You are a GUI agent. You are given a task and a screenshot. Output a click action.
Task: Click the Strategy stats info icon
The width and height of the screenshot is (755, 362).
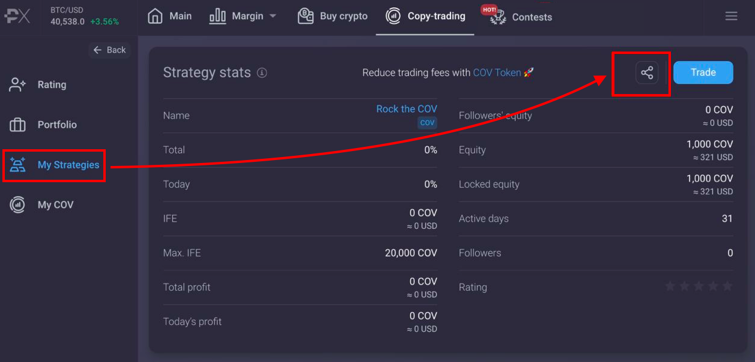[262, 73]
